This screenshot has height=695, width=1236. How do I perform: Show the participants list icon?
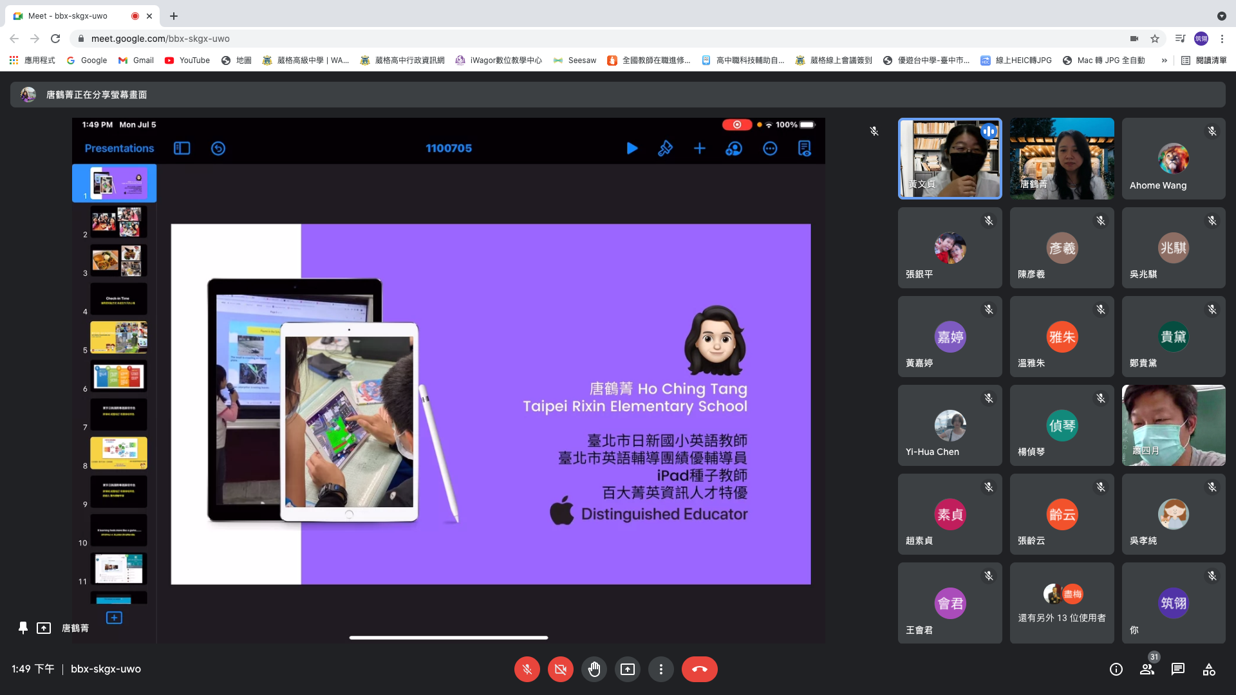click(x=1147, y=669)
